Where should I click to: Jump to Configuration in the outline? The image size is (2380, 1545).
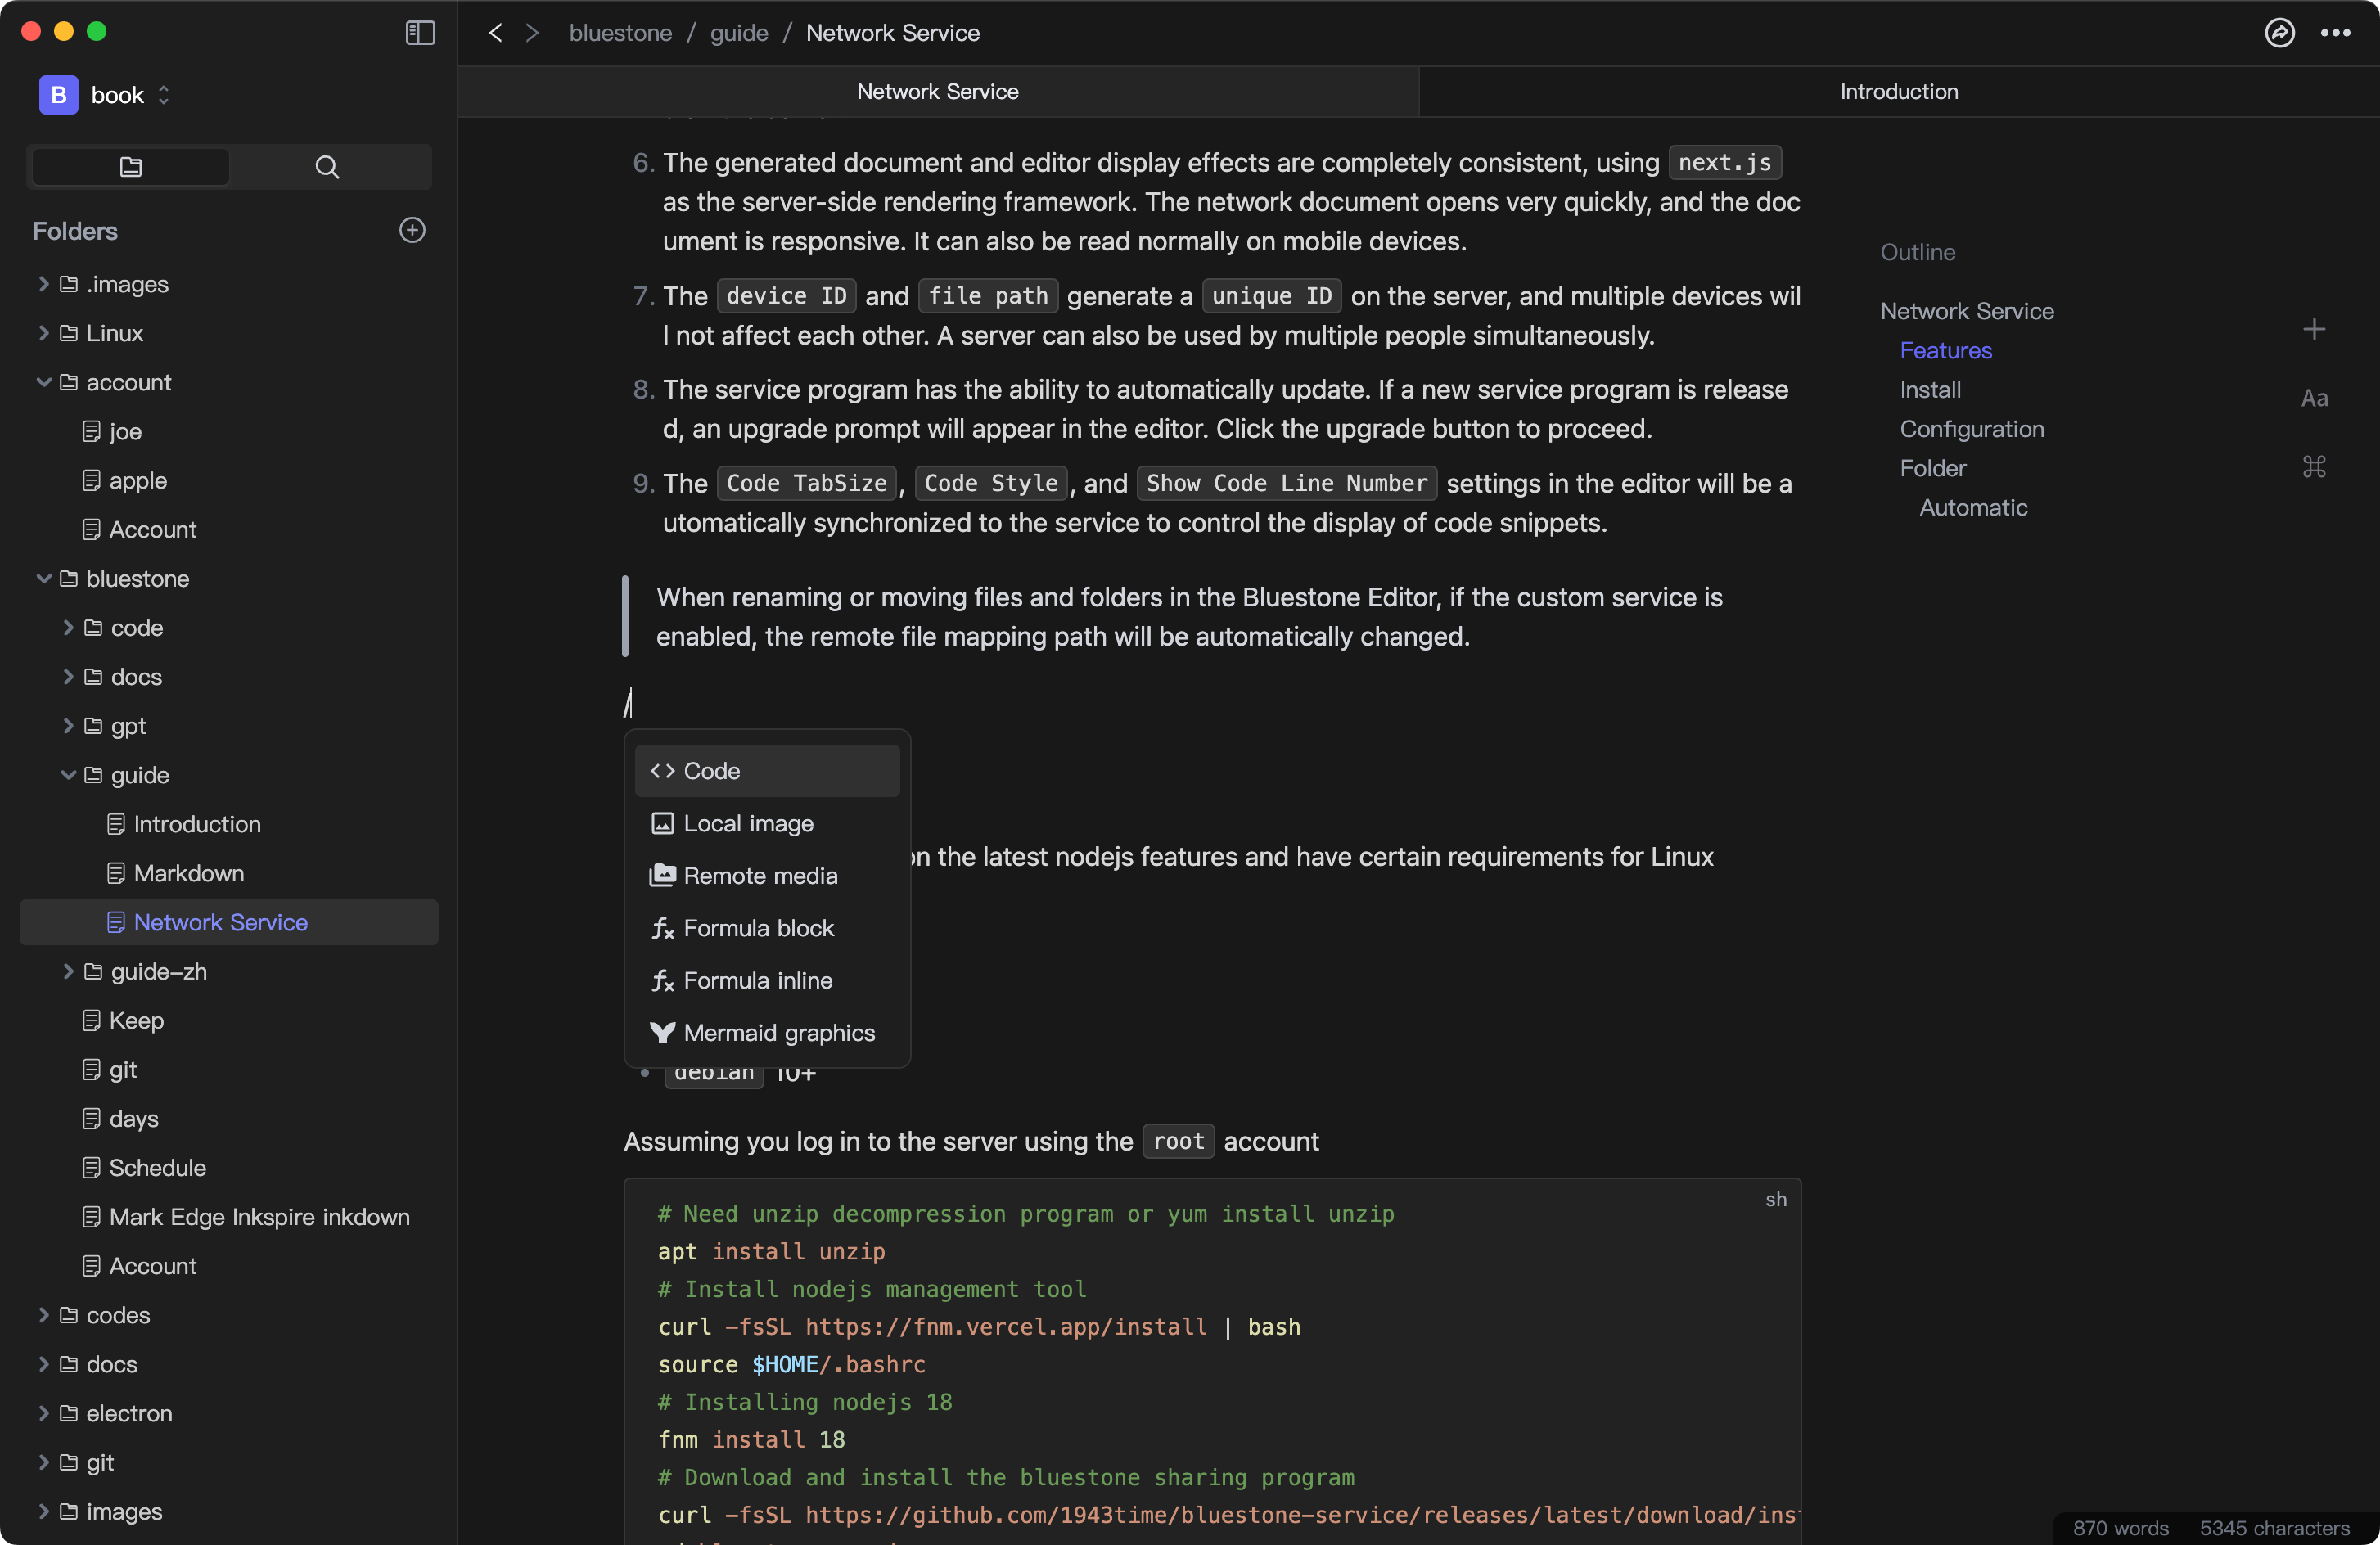click(x=1971, y=429)
